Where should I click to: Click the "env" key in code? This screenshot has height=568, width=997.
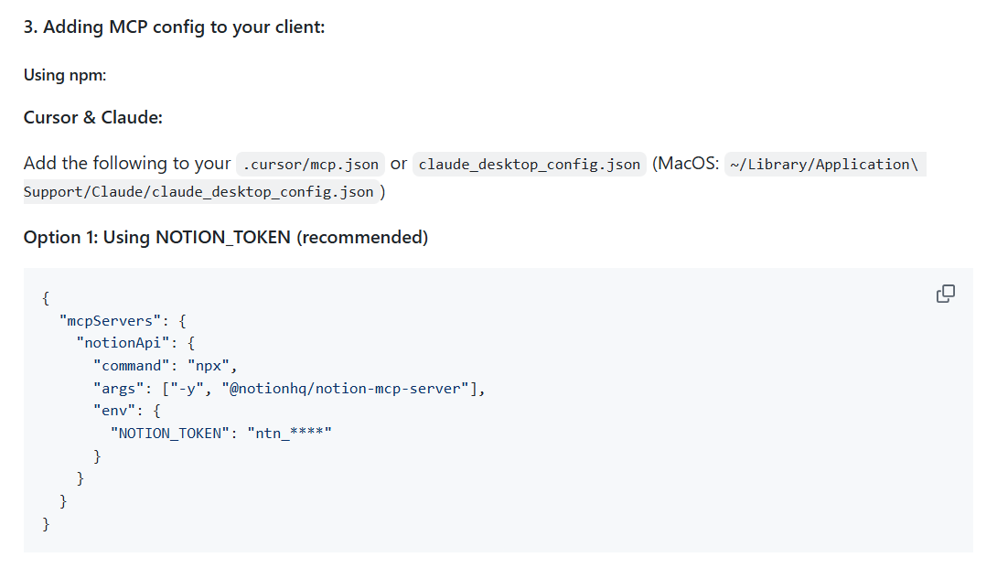(x=114, y=411)
